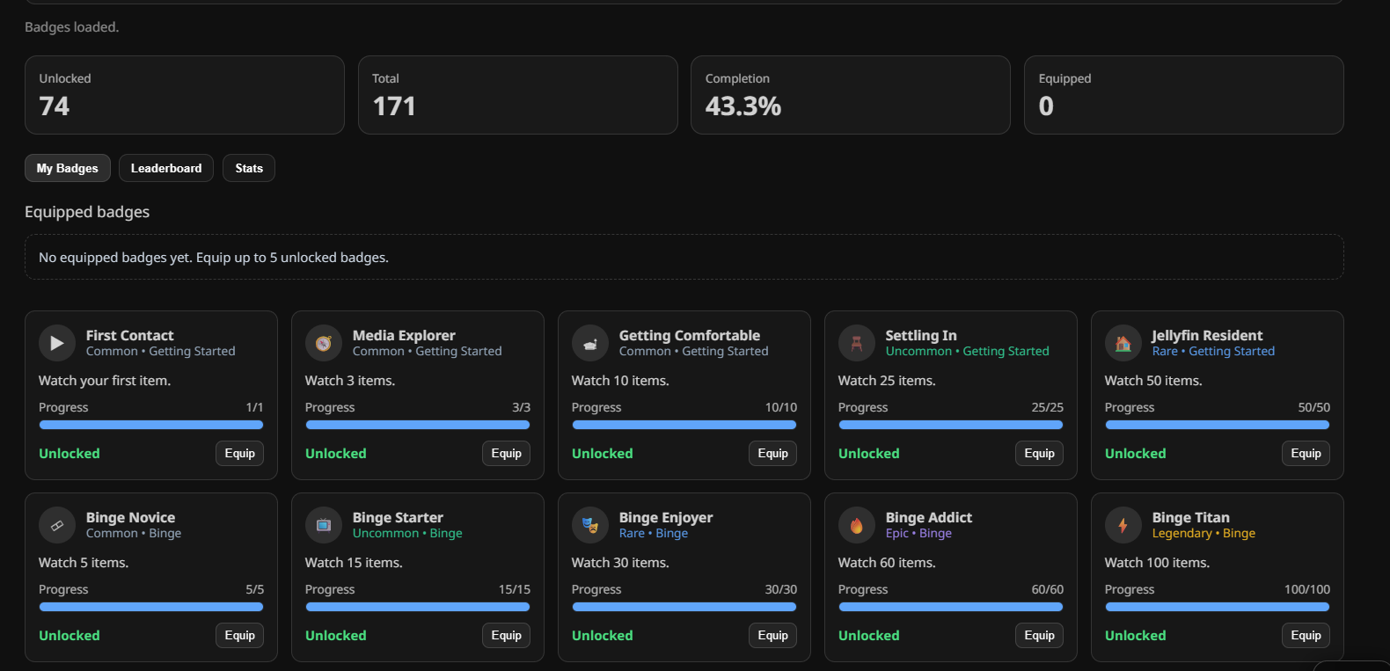Viewport: 1390px width, 671px height.
Task: Equip the Binge Addict badge
Action: [1040, 636]
